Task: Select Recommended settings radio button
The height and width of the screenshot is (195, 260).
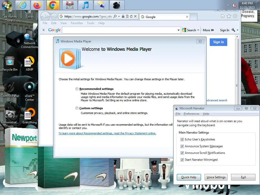Action: point(77,89)
